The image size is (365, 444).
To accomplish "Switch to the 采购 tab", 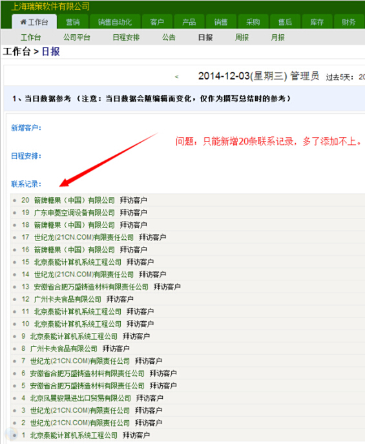I will point(253,22).
